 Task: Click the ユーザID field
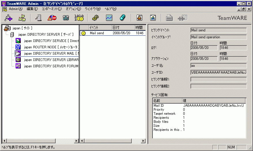click(x=219, y=72)
